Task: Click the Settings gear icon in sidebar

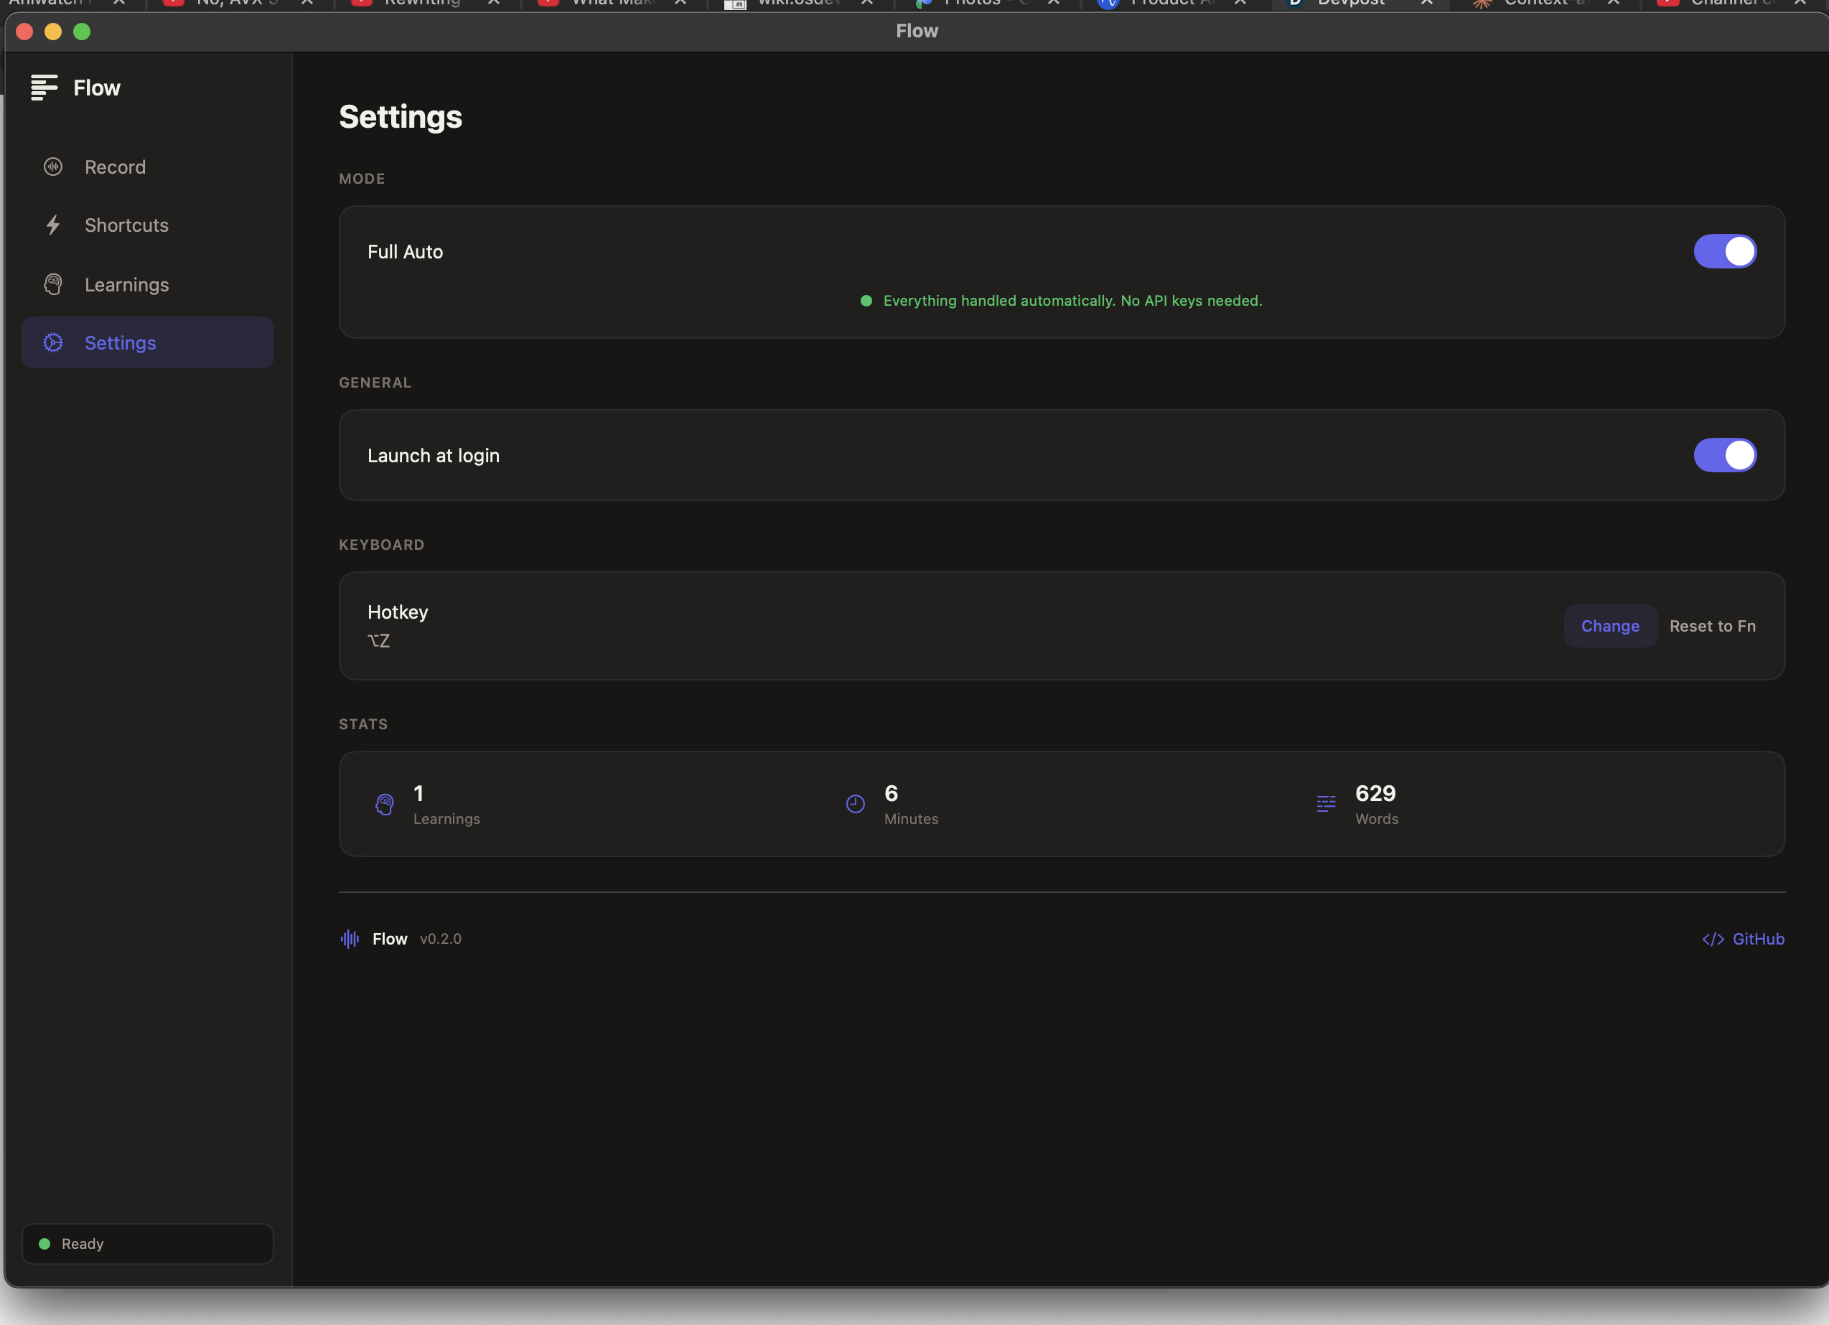Action: [x=53, y=343]
